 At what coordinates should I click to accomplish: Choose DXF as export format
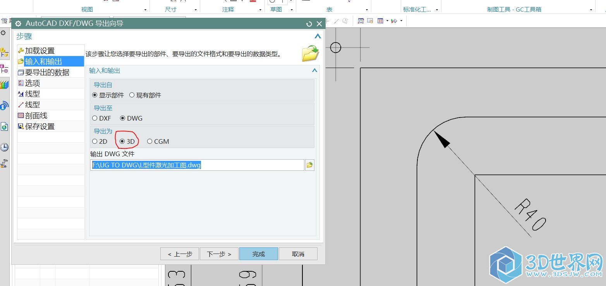click(95, 118)
